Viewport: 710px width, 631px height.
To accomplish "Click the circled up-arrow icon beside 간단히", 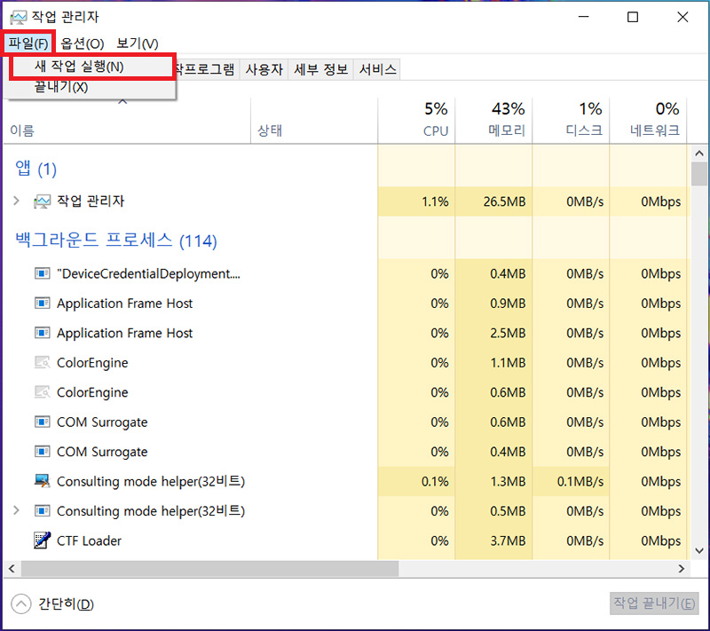I will [20, 604].
